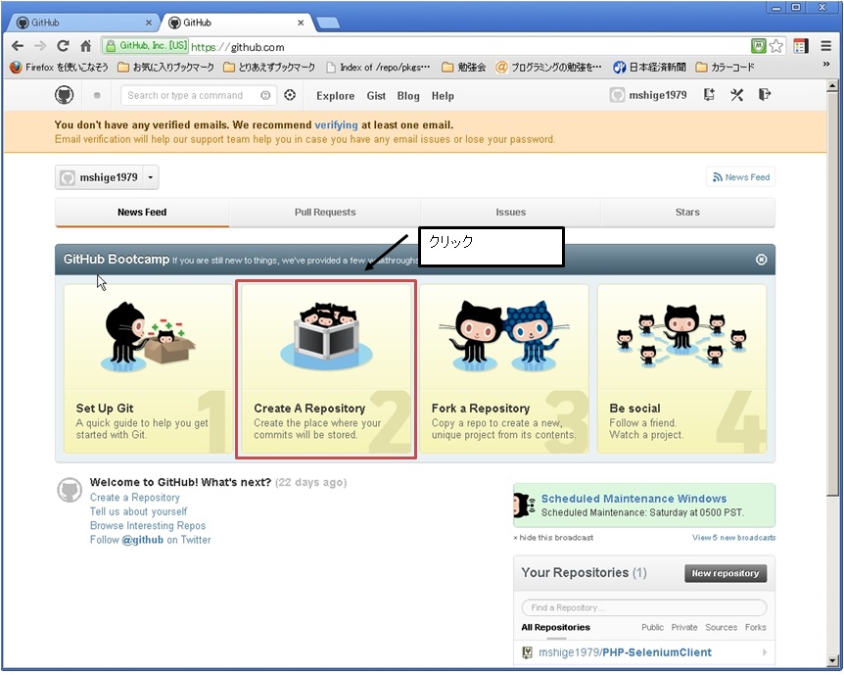Viewport: 844px width, 675px height.
Task: Filter repositories by All Repositories
Action: click(555, 628)
